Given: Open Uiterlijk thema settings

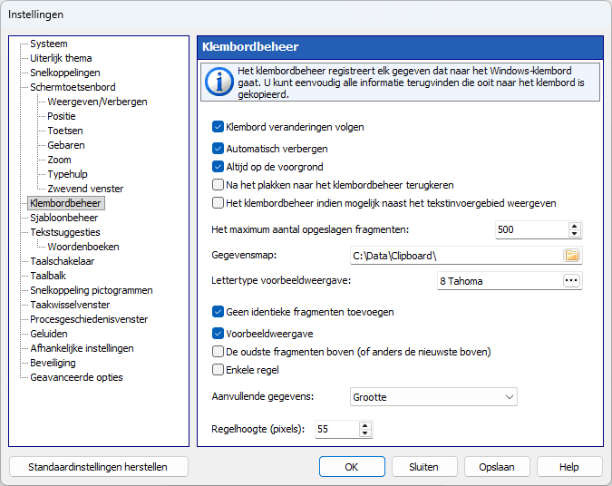Looking at the screenshot, I should (x=61, y=58).
